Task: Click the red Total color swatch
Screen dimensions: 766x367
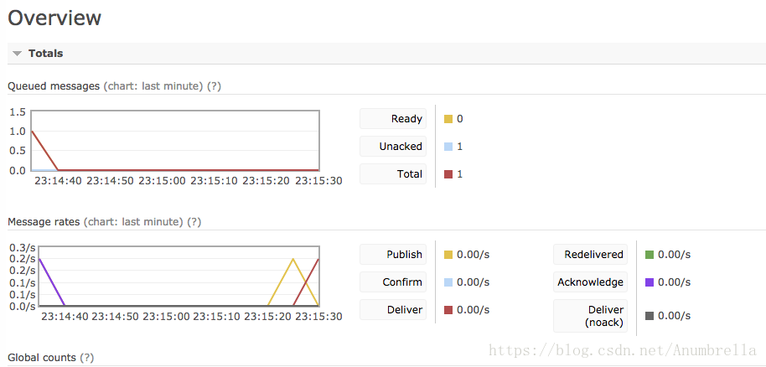Action: 448,174
